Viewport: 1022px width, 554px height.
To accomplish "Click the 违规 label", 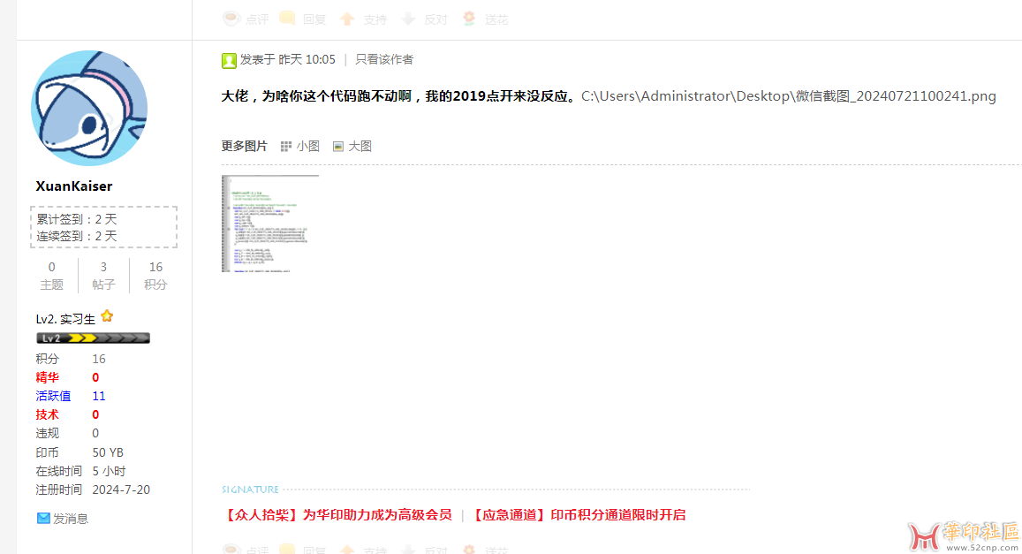I will (47, 434).
